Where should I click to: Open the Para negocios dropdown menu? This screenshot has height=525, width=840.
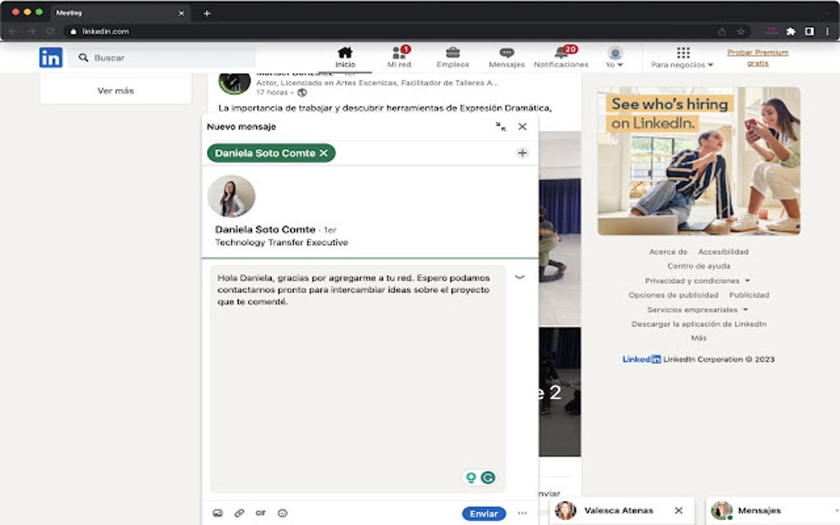[682, 58]
